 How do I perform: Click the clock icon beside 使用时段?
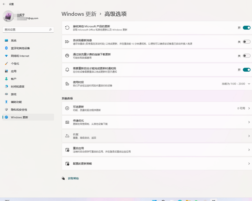pos(67,83)
